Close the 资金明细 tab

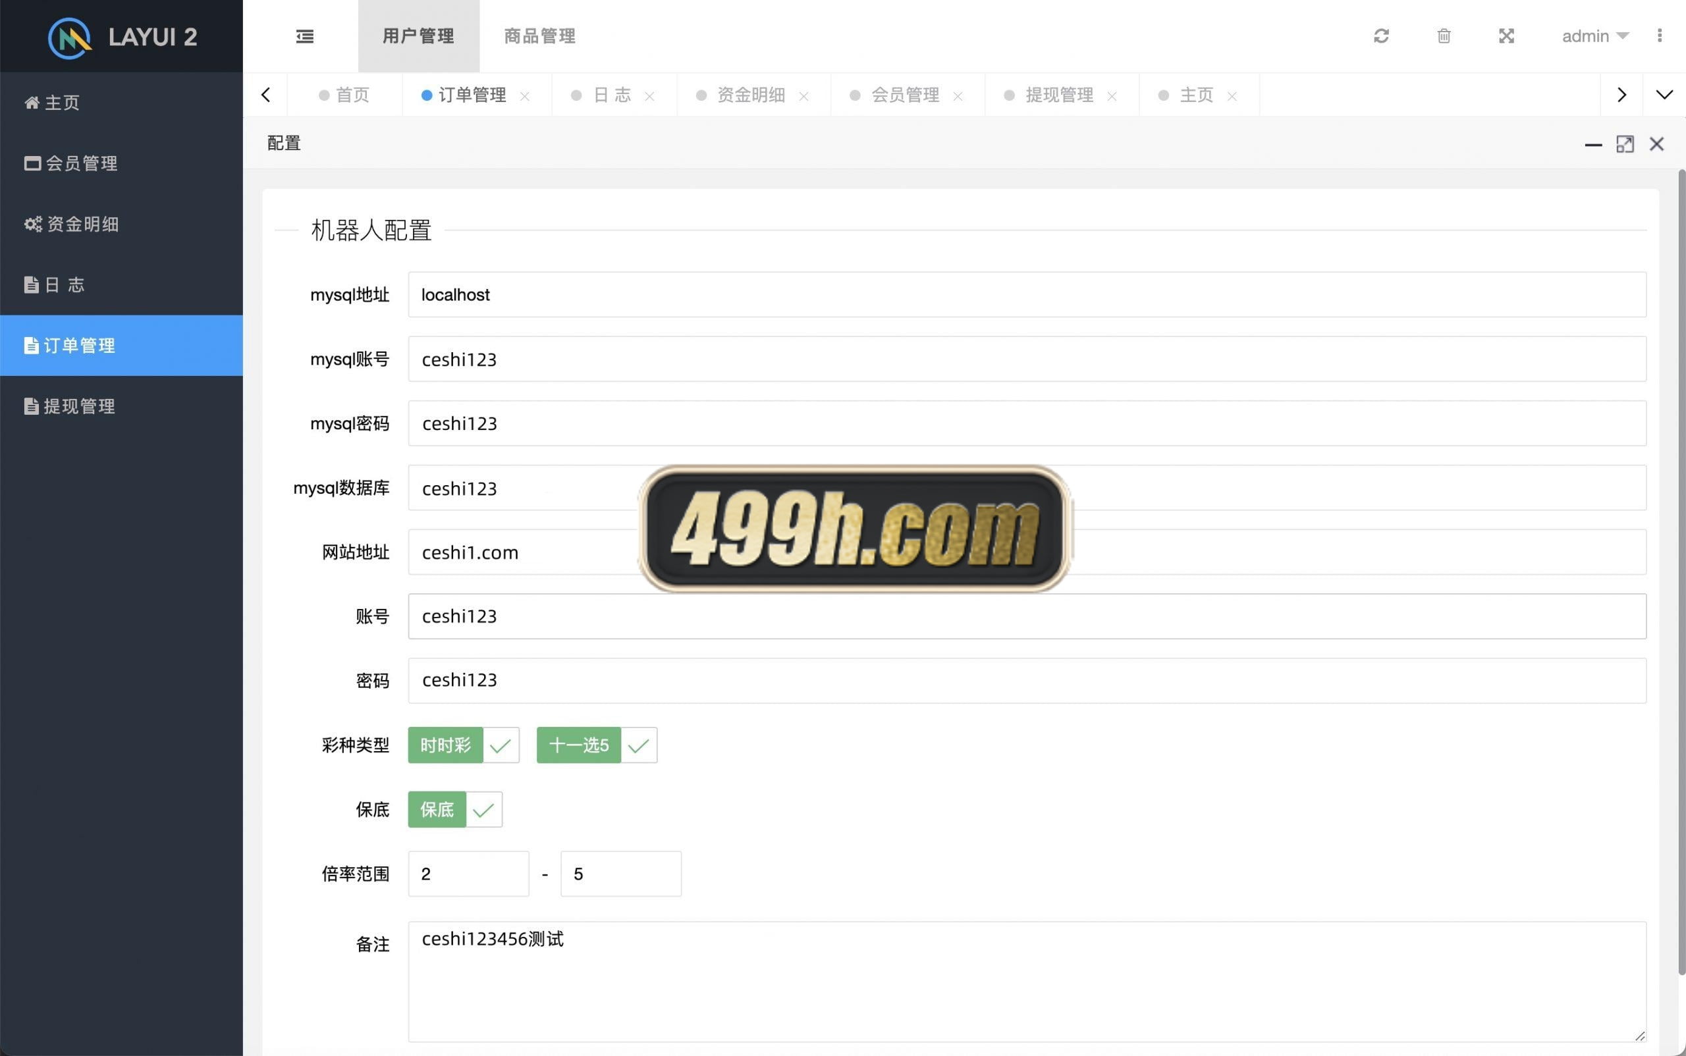pyautogui.click(x=803, y=96)
